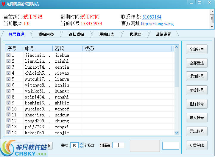
Task: Uncheck account row 13 paij2743
Action: [x=8, y=127]
